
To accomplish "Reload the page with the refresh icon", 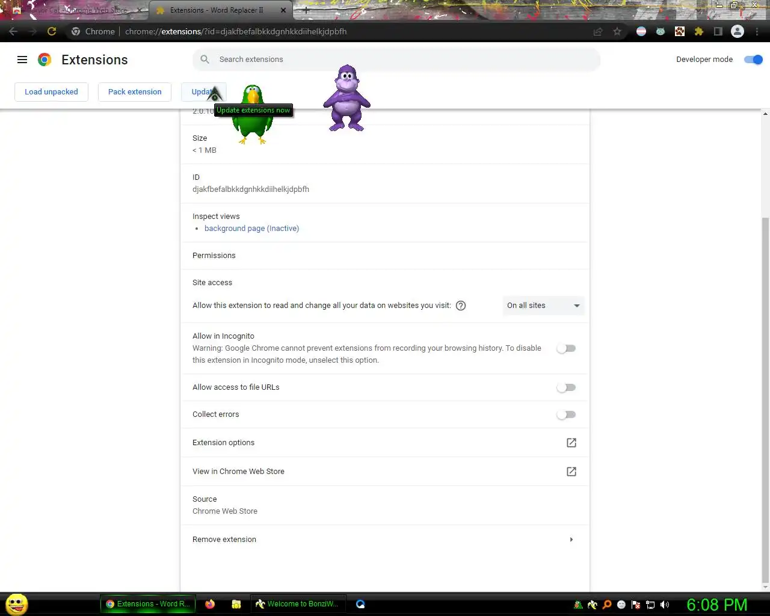I will point(52,31).
